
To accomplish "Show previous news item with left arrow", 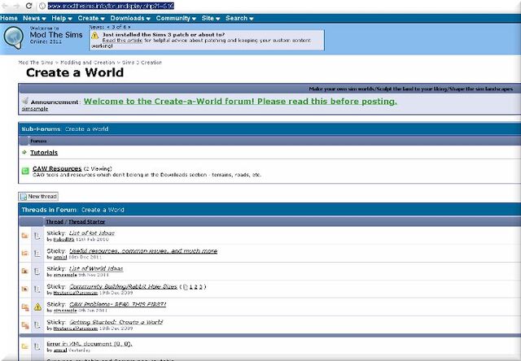I will click(107, 27).
